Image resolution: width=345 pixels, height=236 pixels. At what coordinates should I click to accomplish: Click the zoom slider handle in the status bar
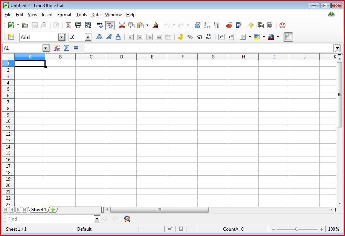(x=297, y=229)
